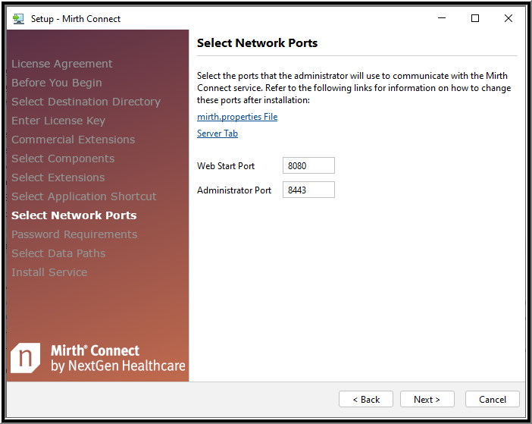This screenshot has height=424, width=532.
Task: Click the Mirth Connect setup icon in title bar
Action: tap(18, 19)
